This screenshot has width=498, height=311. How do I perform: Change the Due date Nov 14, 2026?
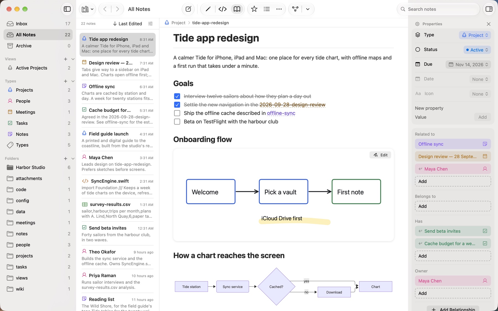pos(468,65)
